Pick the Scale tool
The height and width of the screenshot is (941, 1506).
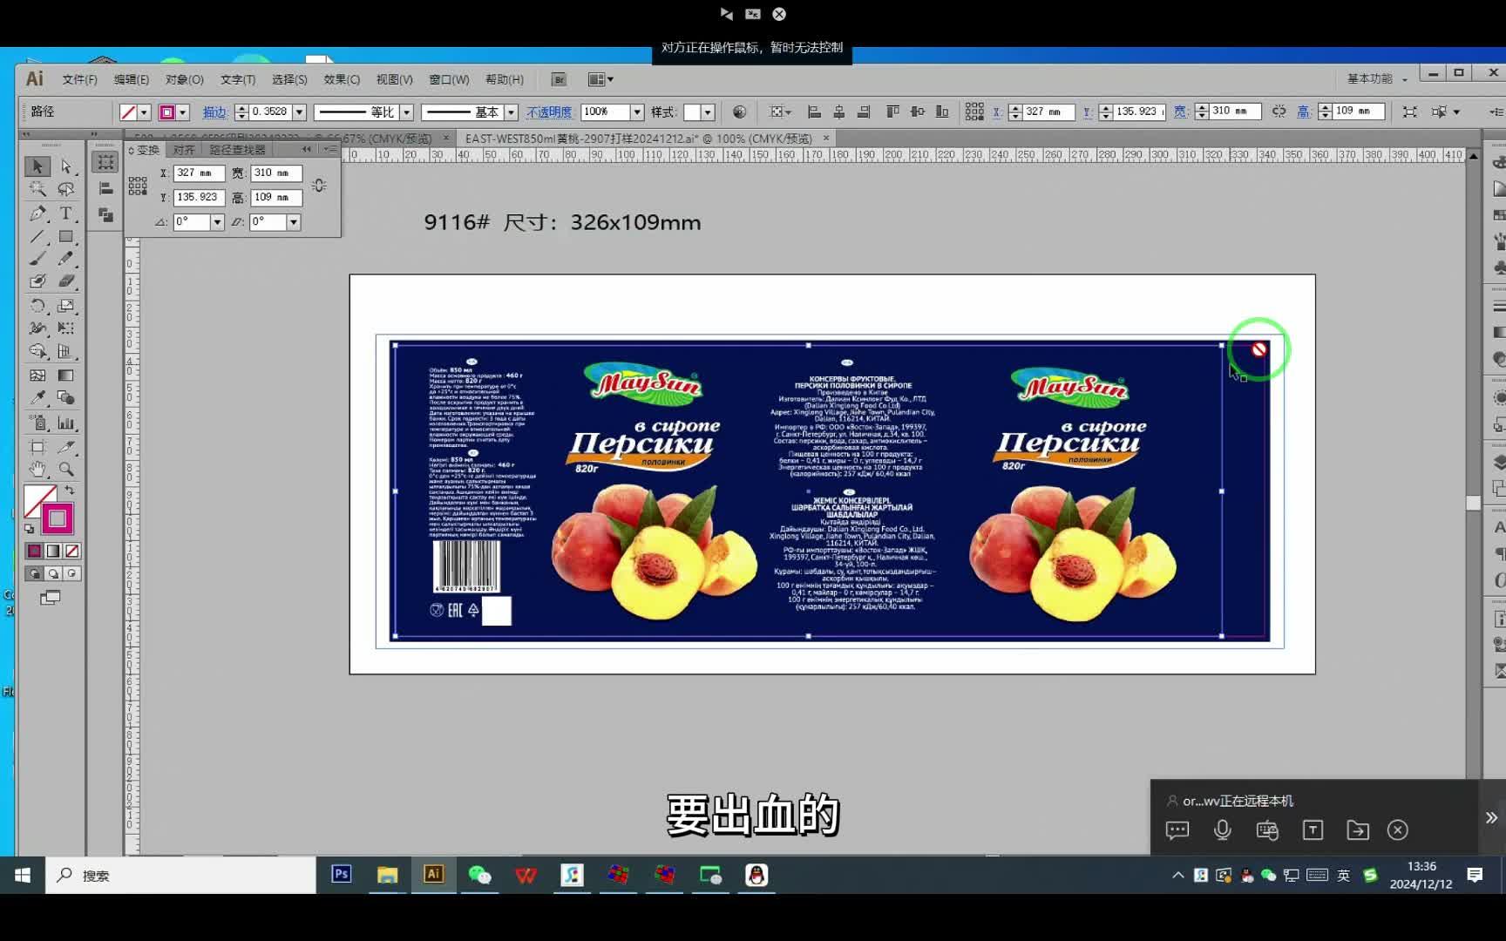[x=66, y=306]
